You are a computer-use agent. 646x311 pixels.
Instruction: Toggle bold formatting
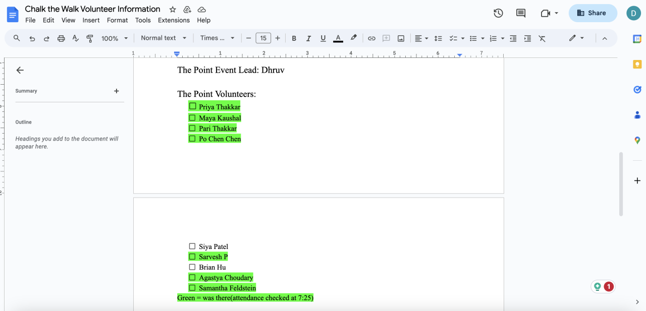294,38
